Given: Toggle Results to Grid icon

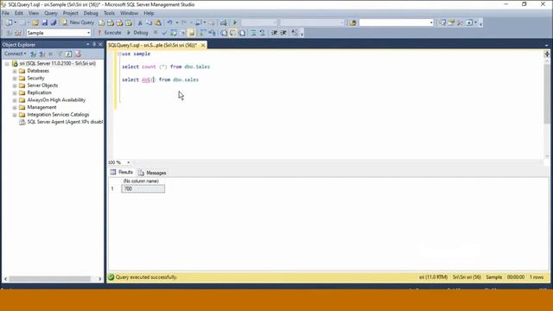Looking at the screenshot, I should click(232, 33).
